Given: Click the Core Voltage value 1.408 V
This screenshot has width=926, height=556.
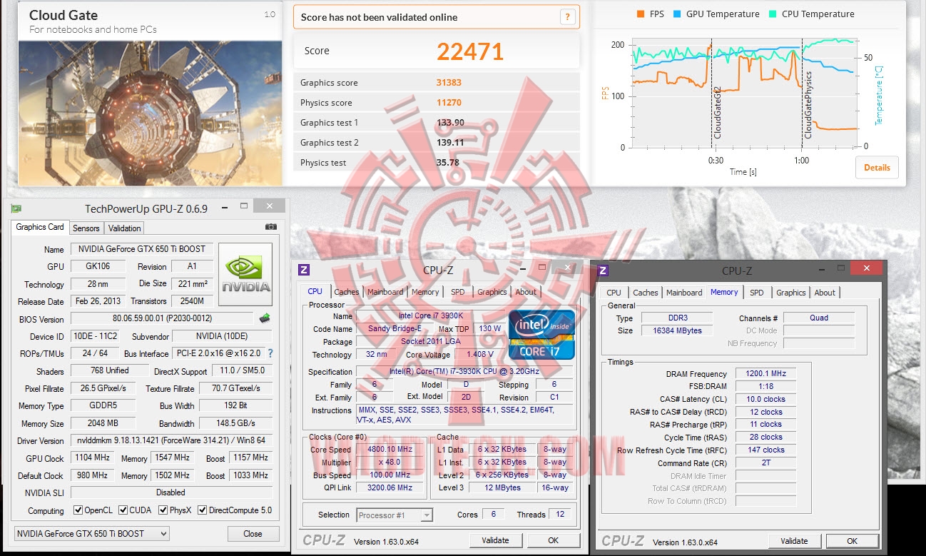Looking at the screenshot, I should pos(479,354).
